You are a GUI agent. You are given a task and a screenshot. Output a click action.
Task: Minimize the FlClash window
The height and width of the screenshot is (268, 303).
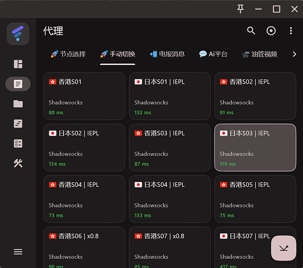tap(259, 9)
